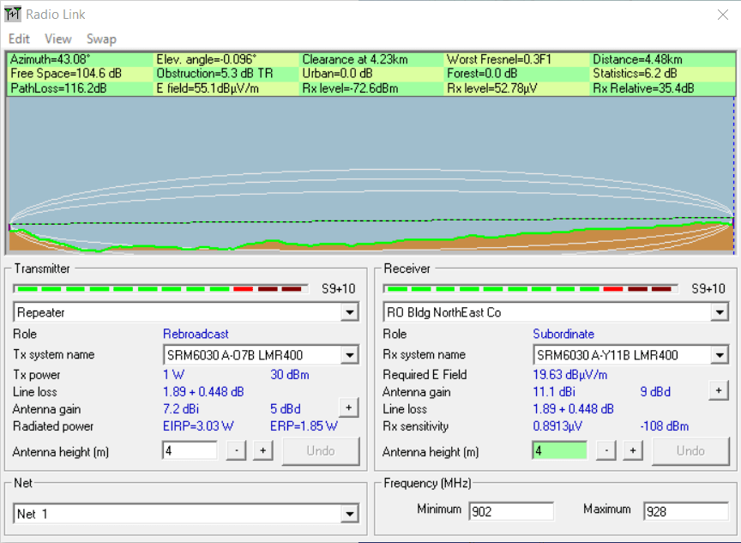This screenshot has height=543, width=741.
Task: Open the receiver dropdown showing RO Bldg NorthEast Co
Action: click(720, 311)
